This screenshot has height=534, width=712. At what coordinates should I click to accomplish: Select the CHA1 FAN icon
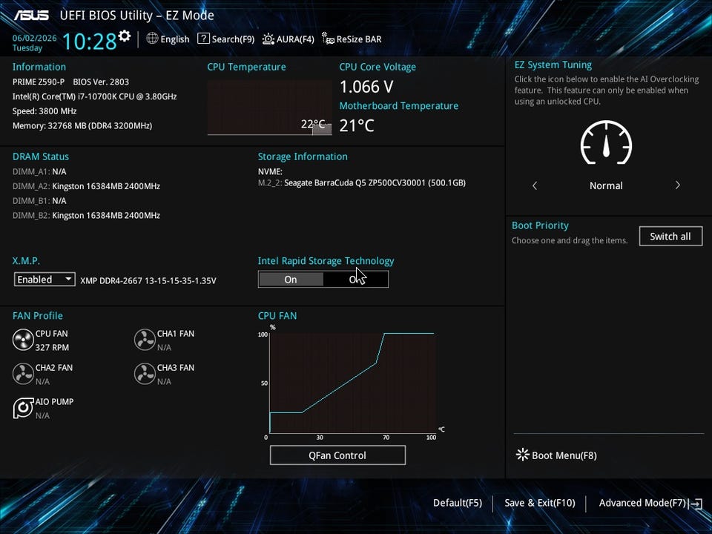pos(145,340)
